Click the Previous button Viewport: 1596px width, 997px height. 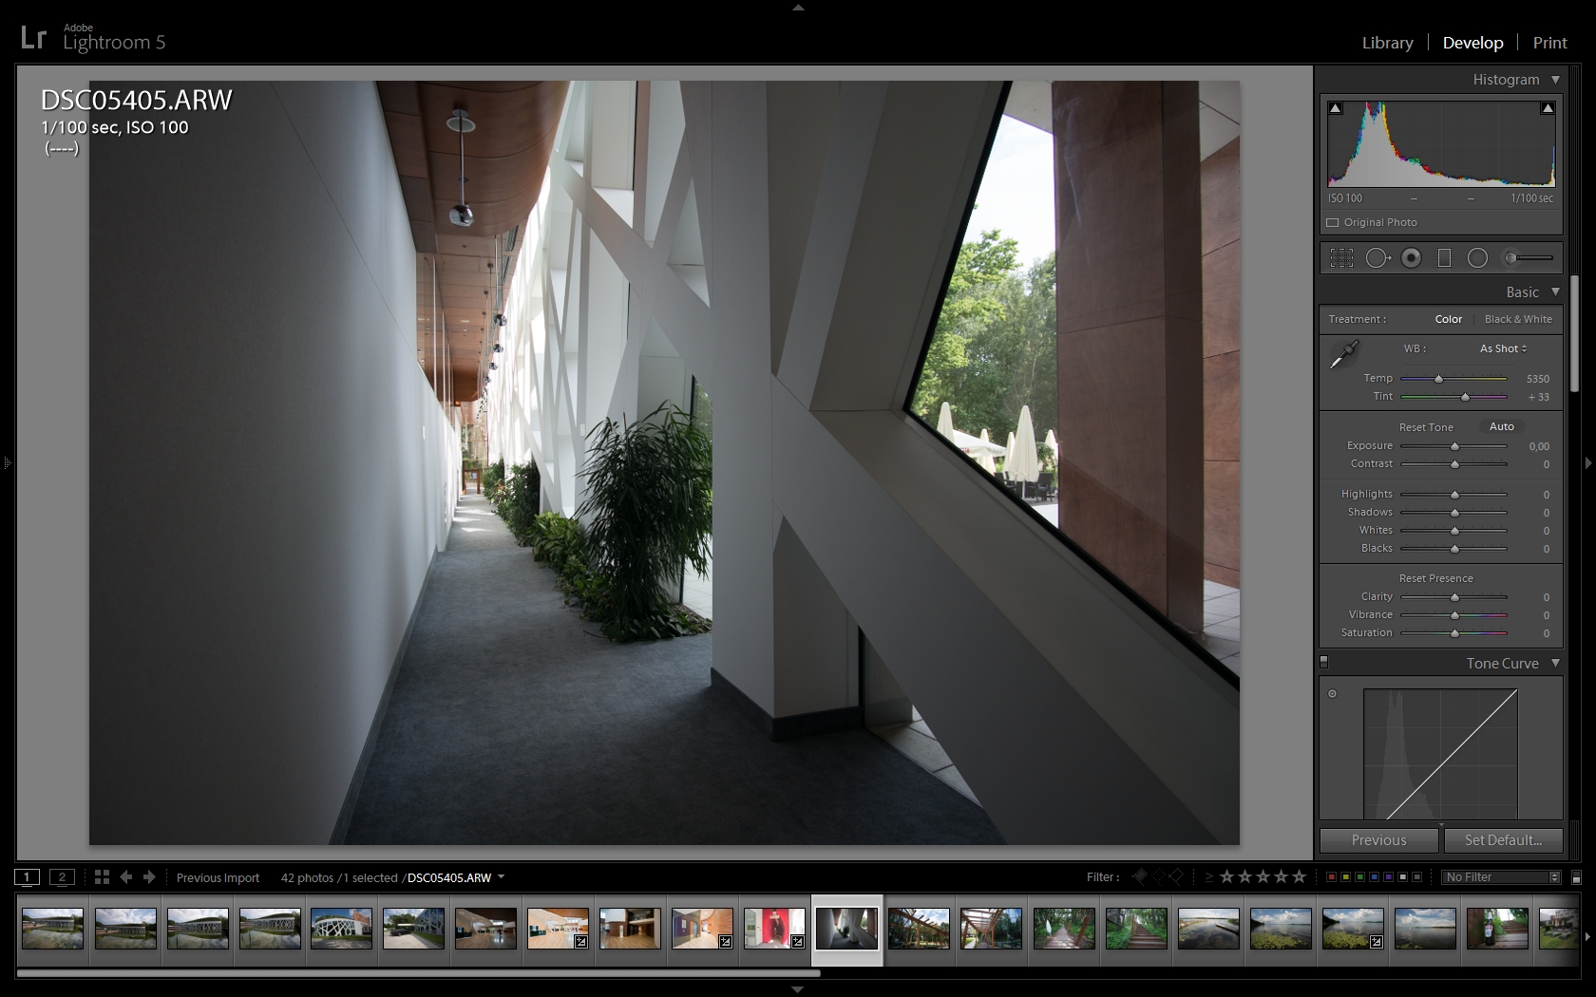(1379, 840)
